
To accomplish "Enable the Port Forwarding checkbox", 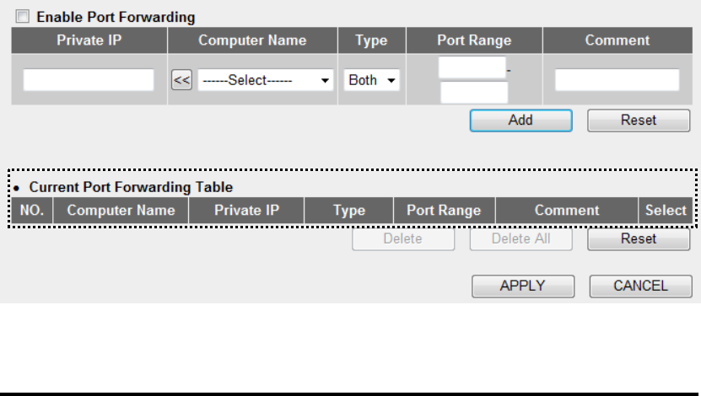I will (22, 17).
